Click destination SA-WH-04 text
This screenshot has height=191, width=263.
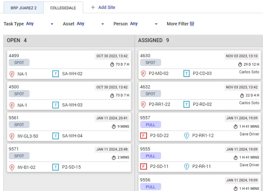click(x=72, y=136)
